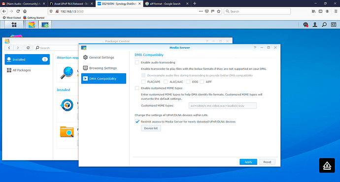
Task: Click the Customized MIME types field
Action: coord(223,106)
